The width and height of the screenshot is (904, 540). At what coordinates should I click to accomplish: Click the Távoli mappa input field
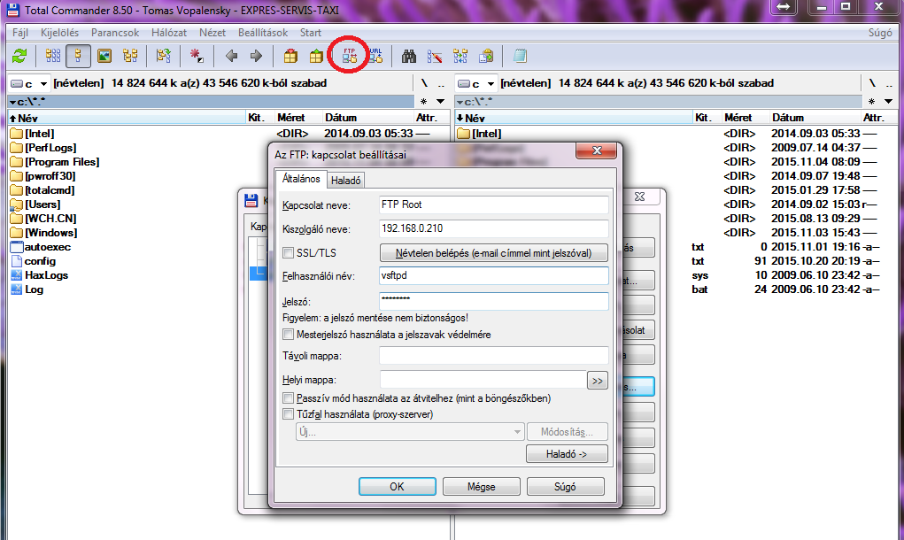[x=493, y=356]
